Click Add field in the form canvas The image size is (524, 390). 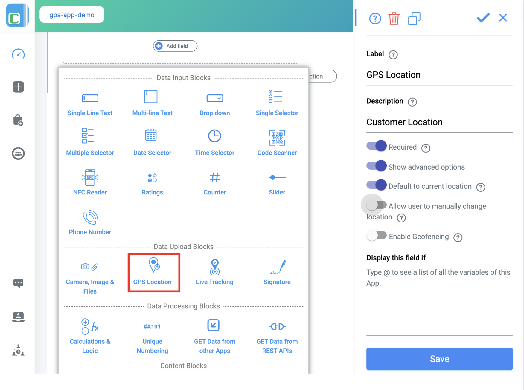pos(175,46)
